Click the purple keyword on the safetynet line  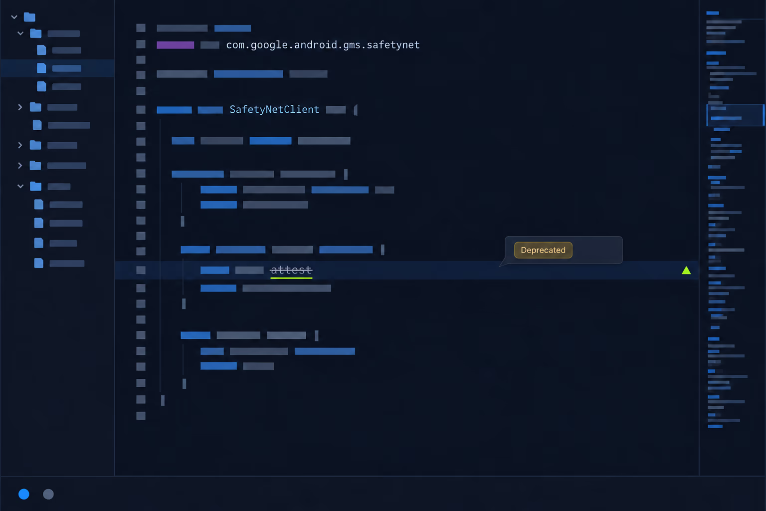tap(176, 45)
